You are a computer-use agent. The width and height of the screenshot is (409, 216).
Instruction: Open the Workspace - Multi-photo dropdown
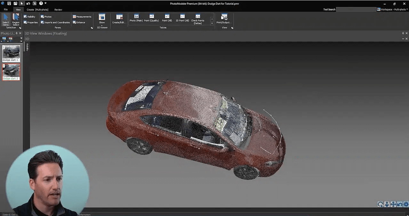(x=393, y=10)
